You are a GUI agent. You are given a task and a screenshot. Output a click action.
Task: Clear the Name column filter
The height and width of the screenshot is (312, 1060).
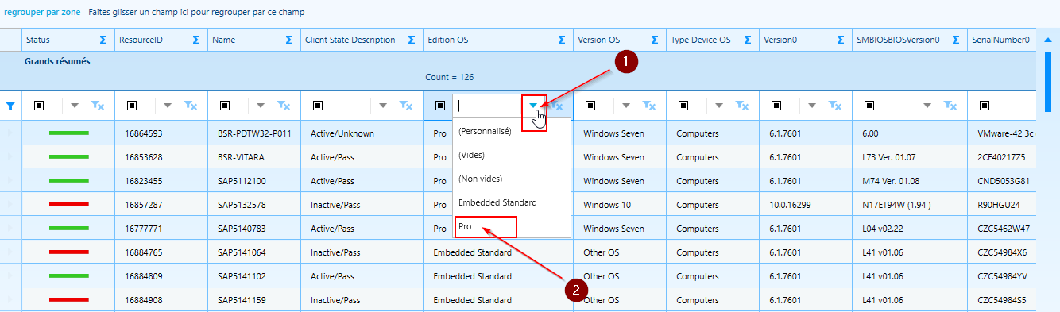coord(284,105)
